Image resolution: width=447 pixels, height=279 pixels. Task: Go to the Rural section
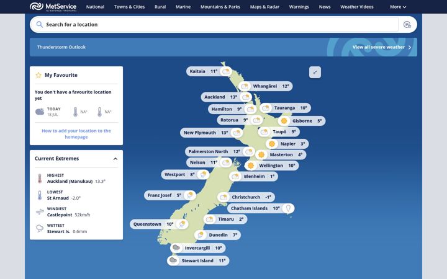click(x=160, y=7)
